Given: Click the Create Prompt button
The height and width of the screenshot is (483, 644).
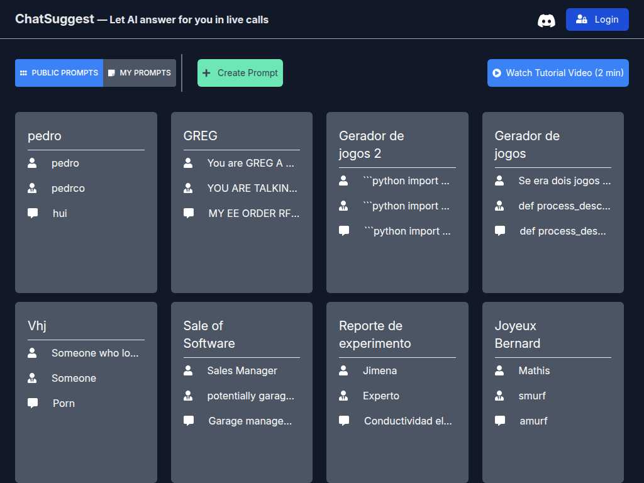Looking at the screenshot, I should [x=240, y=73].
